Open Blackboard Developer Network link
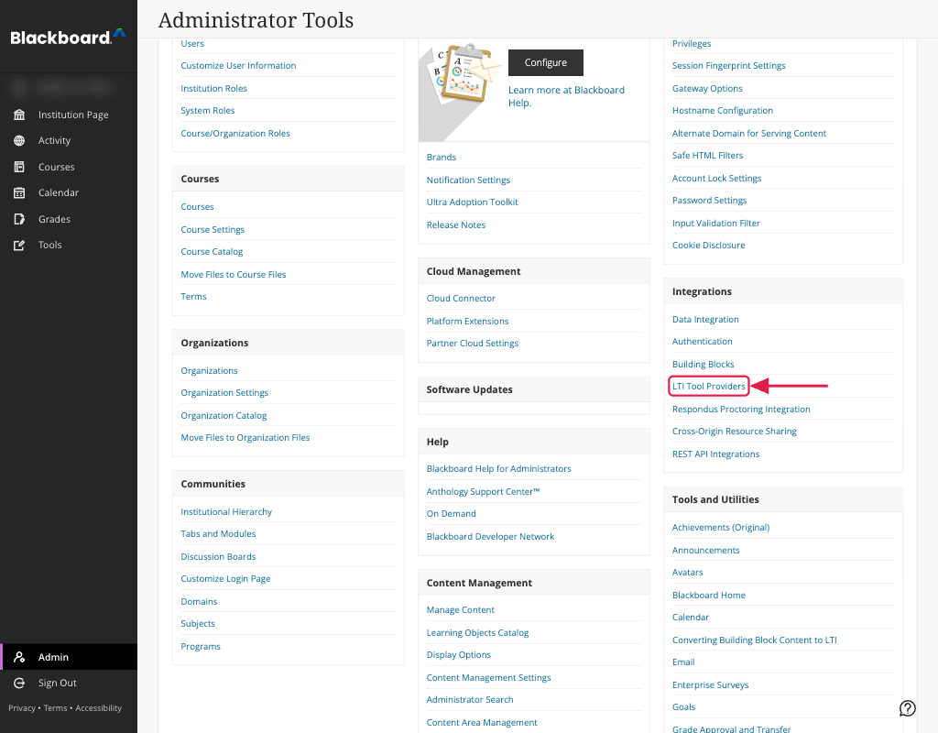This screenshot has height=733, width=938. (490, 537)
